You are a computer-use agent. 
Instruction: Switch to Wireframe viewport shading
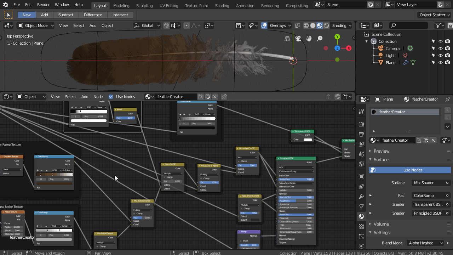[x=306, y=25]
